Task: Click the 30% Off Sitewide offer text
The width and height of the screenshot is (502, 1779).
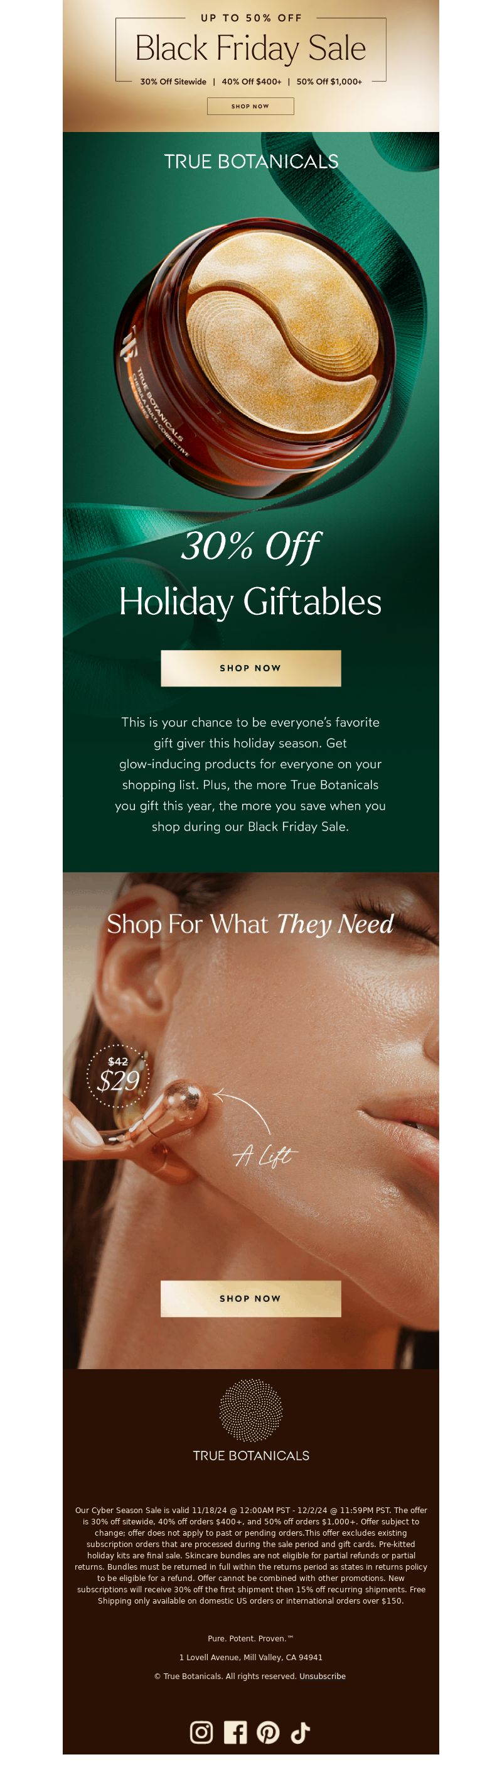Action: (173, 82)
